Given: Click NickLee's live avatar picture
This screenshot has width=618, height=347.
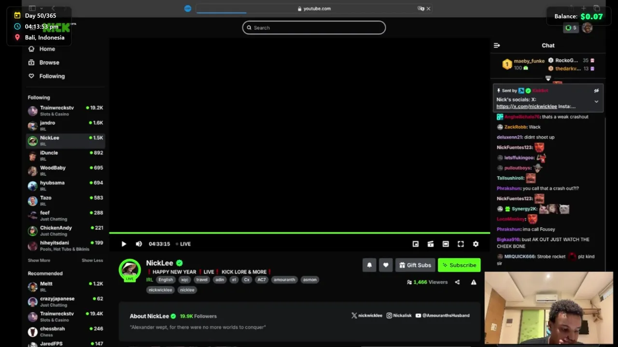Looking at the screenshot, I should (x=130, y=270).
